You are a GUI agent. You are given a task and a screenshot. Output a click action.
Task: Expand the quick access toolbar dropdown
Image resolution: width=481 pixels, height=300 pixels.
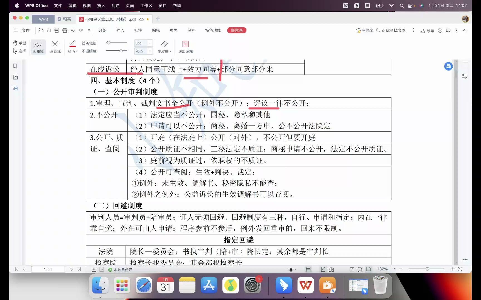(x=89, y=30)
